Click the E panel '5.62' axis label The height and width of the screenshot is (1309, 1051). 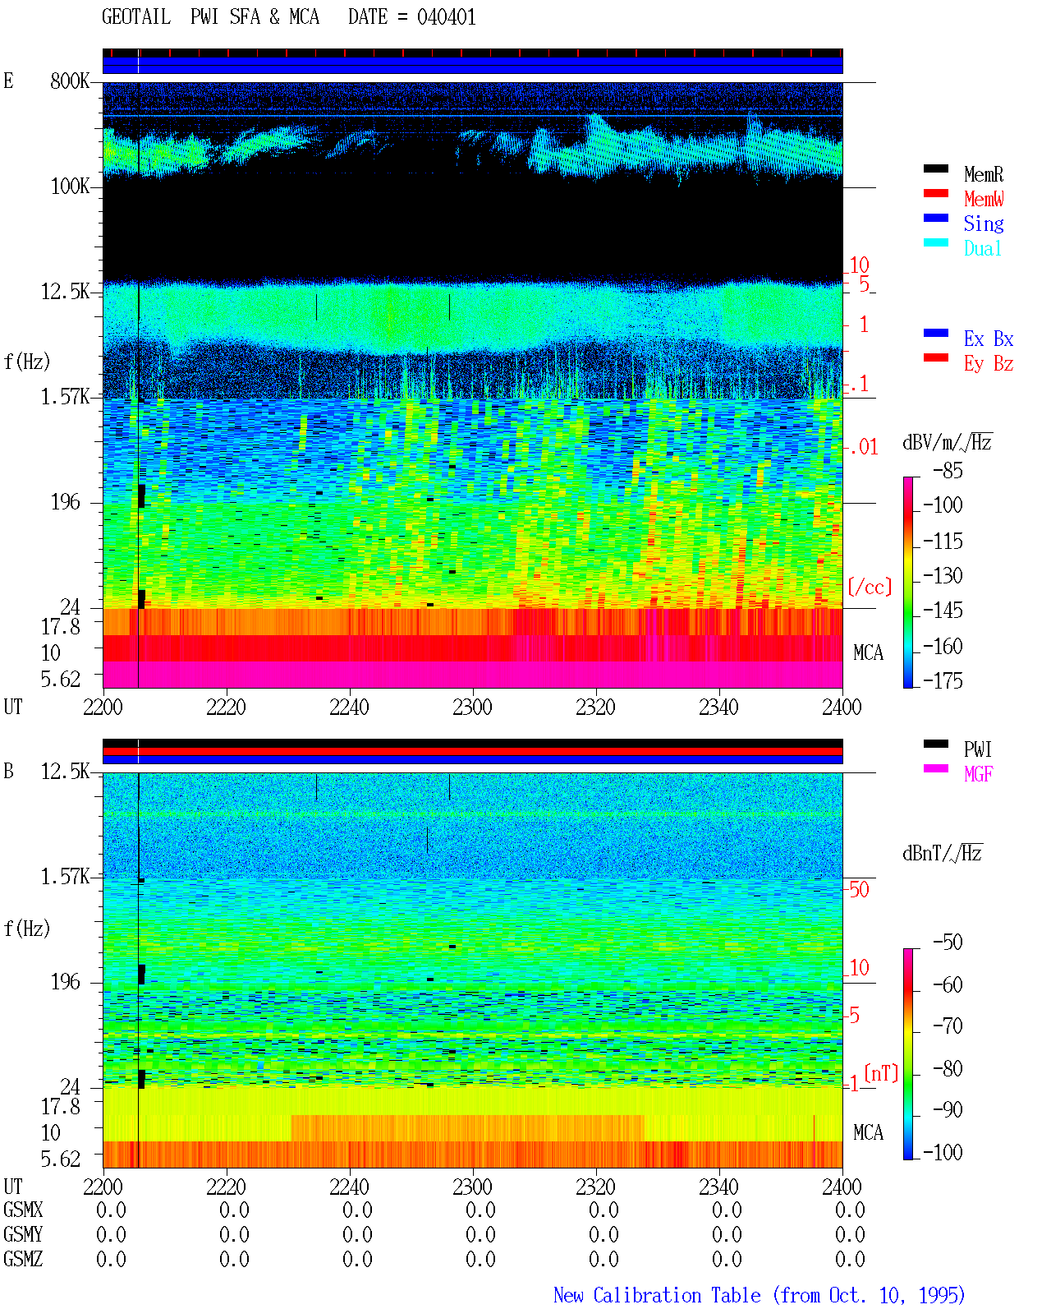(x=61, y=679)
